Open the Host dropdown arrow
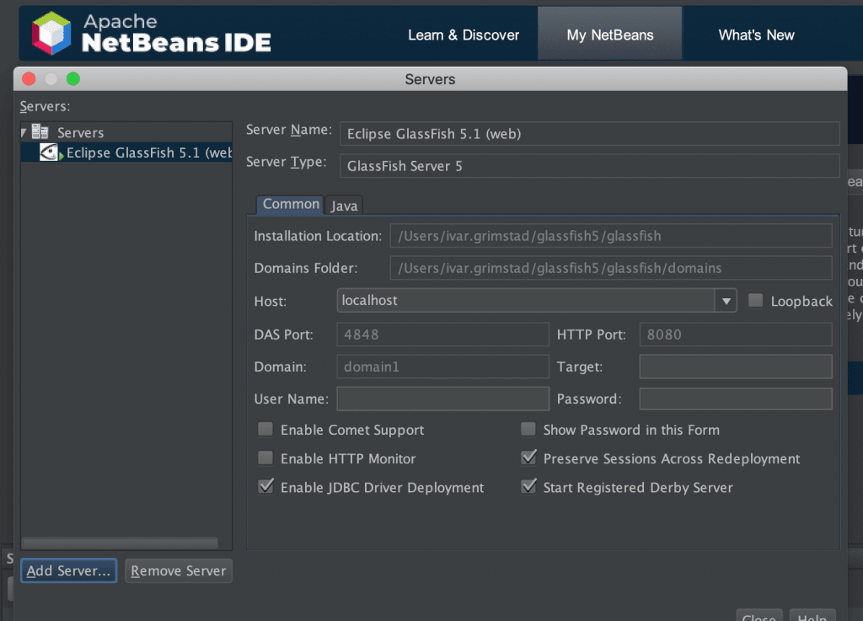 point(726,301)
